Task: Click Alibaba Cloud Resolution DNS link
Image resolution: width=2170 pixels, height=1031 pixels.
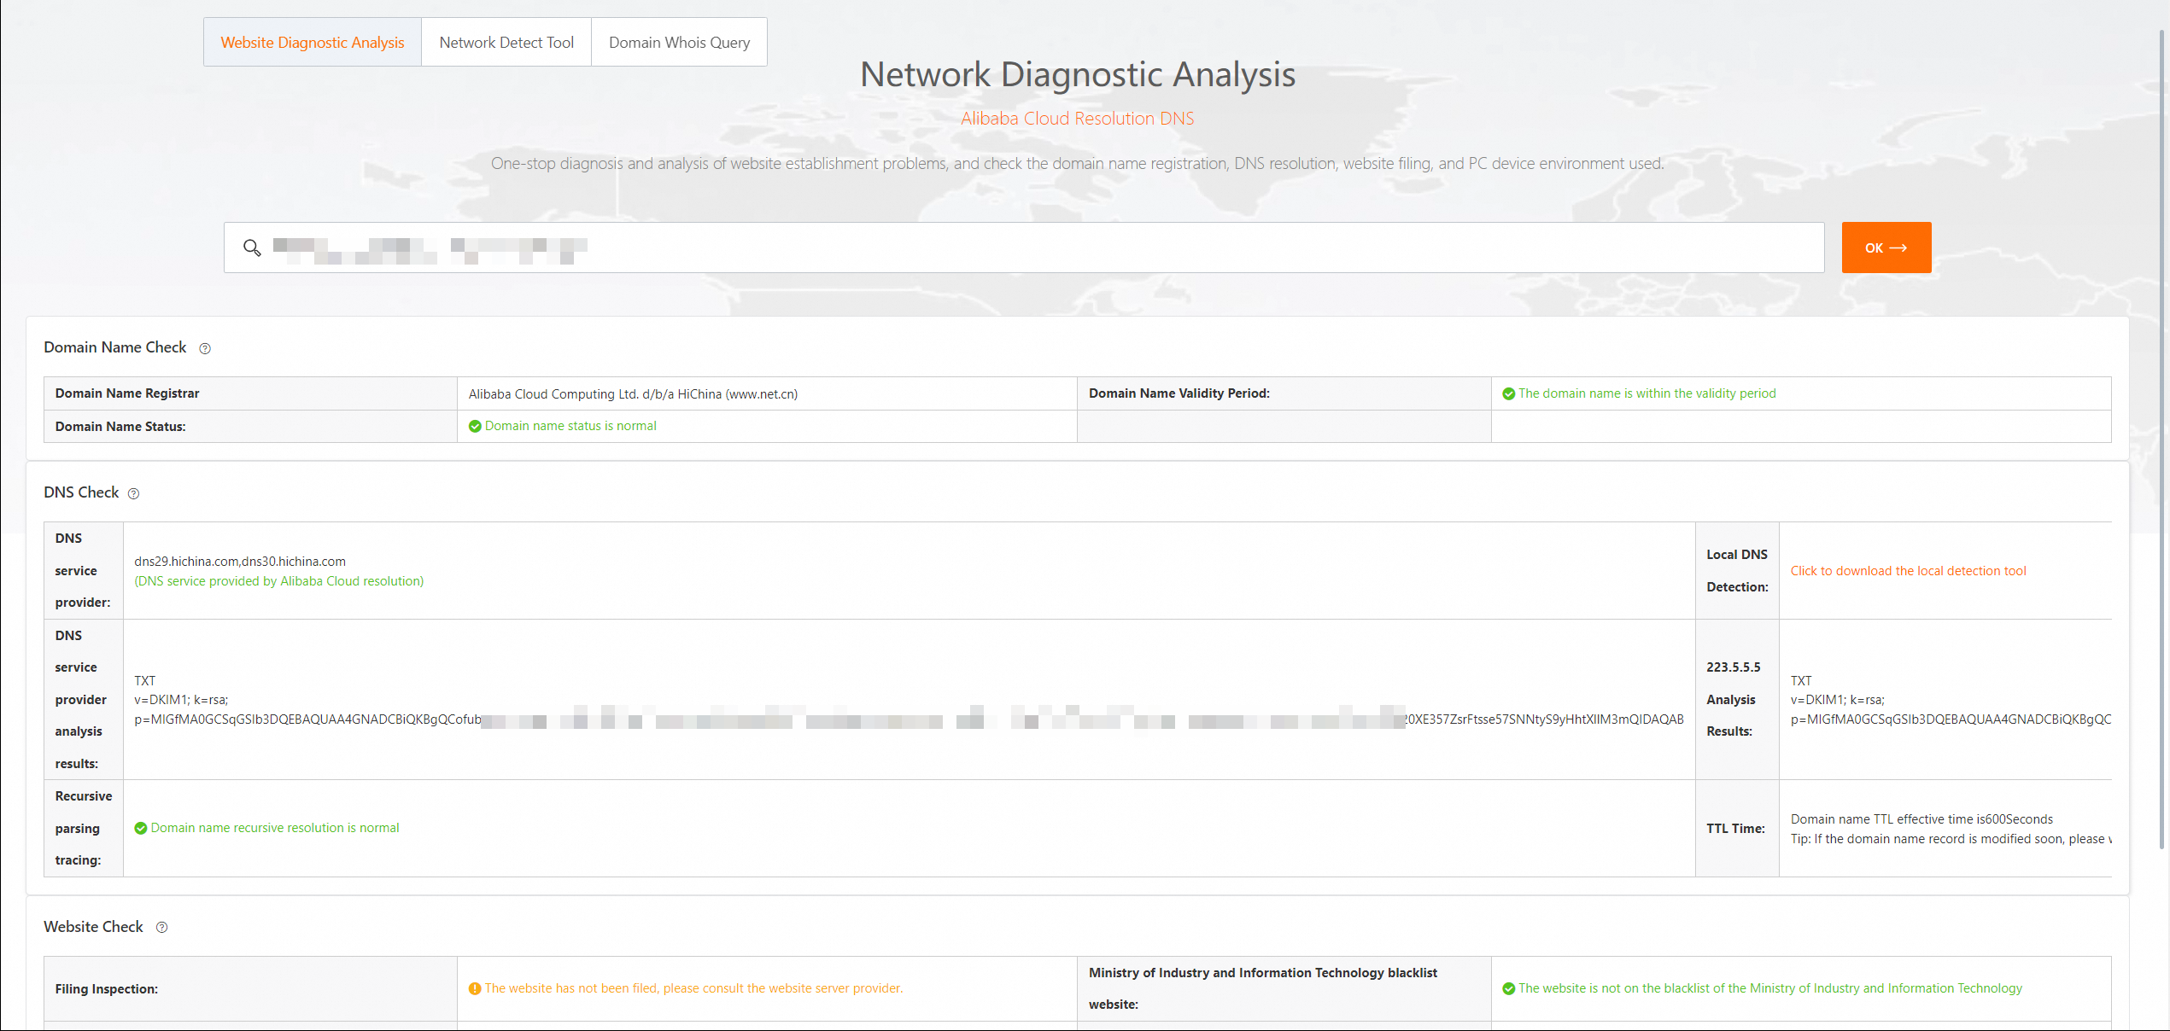Action: point(1077,119)
